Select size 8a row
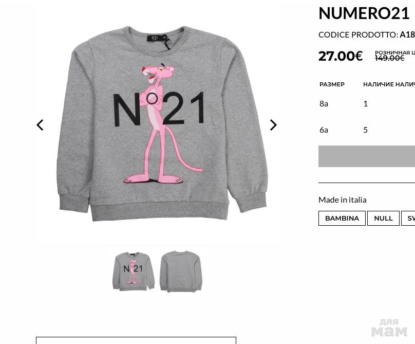415x344 pixels. pyautogui.click(x=367, y=104)
